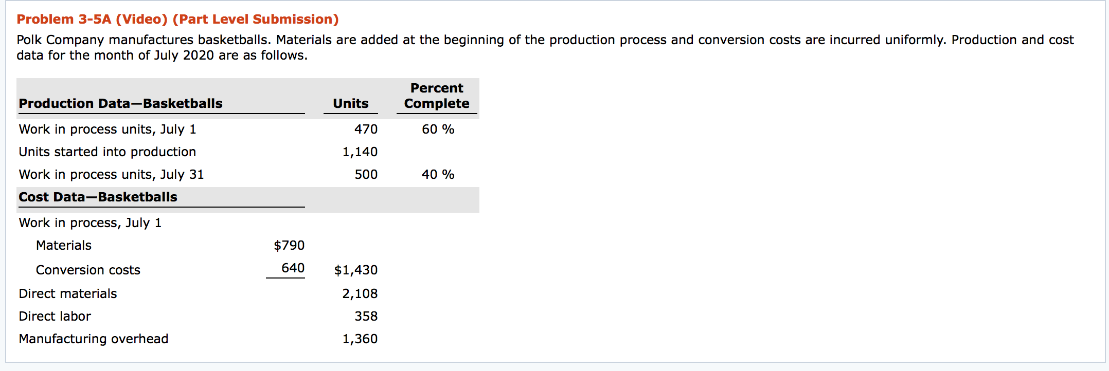Click the Direct materials row label
The width and height of the screenshot is (1109, 371).
click(68, 294)
